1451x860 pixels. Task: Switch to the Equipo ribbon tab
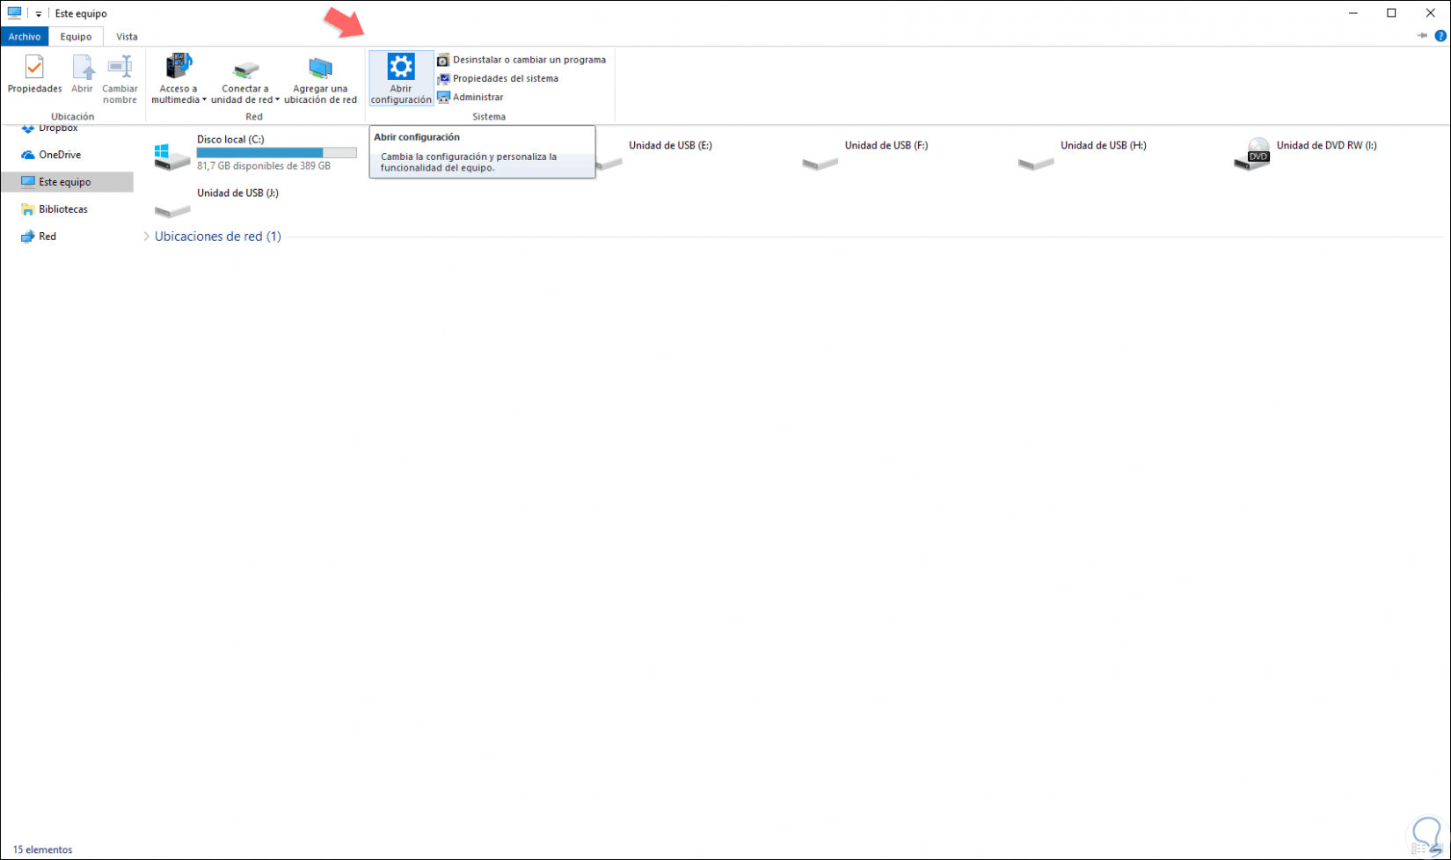(76, 37)
